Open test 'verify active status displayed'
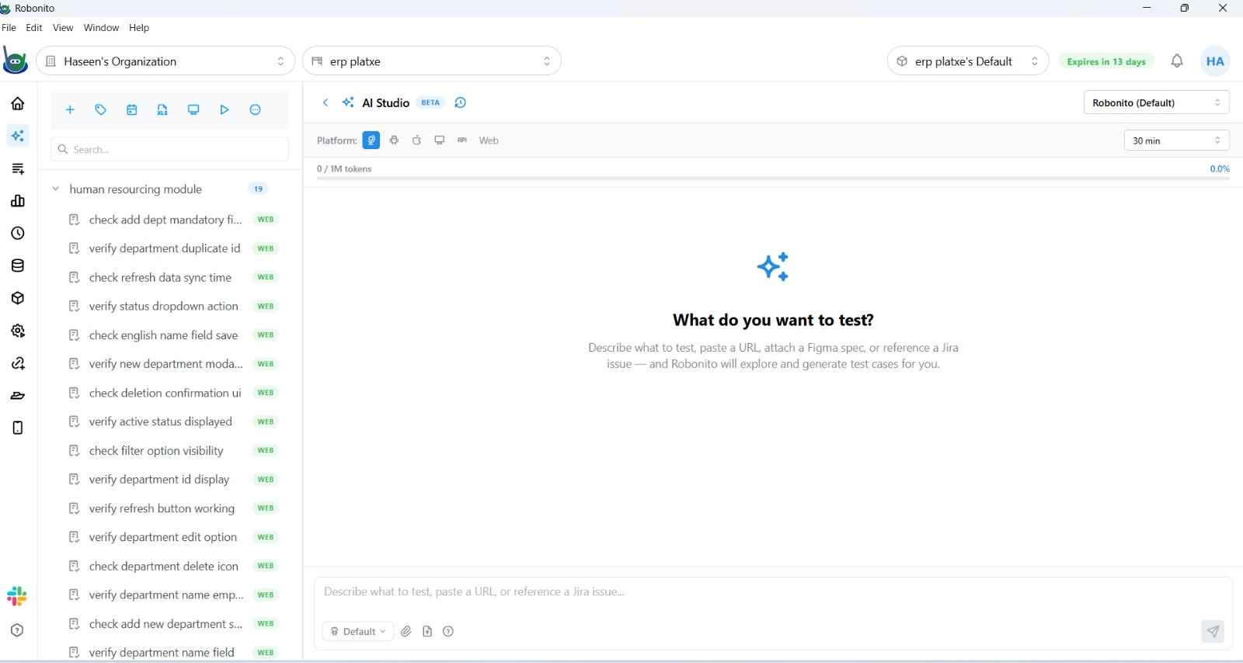This screenshot has height=663, width=1243. pyautogui.click(x=160, y=422)
